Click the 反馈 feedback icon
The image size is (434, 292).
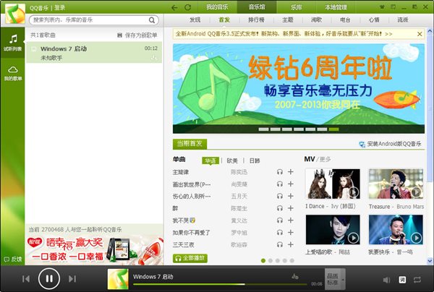pos(13,259)
